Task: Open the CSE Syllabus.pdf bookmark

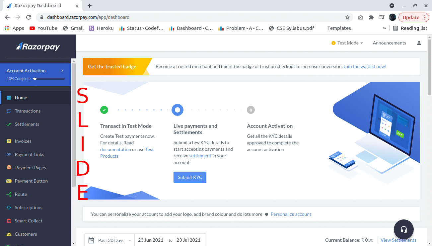Action: (292, 28)
